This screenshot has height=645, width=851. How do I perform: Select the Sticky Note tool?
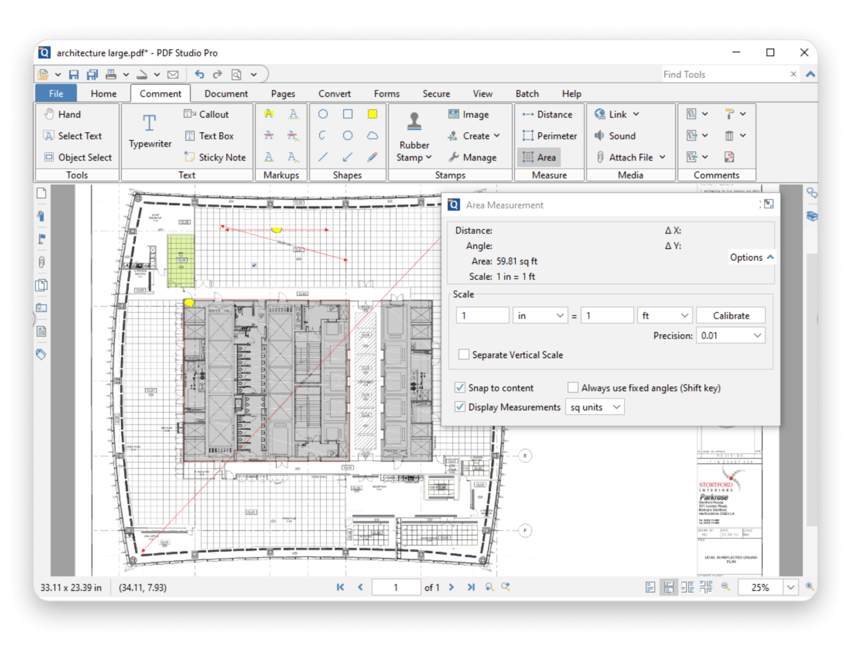[x=215, y=157]
